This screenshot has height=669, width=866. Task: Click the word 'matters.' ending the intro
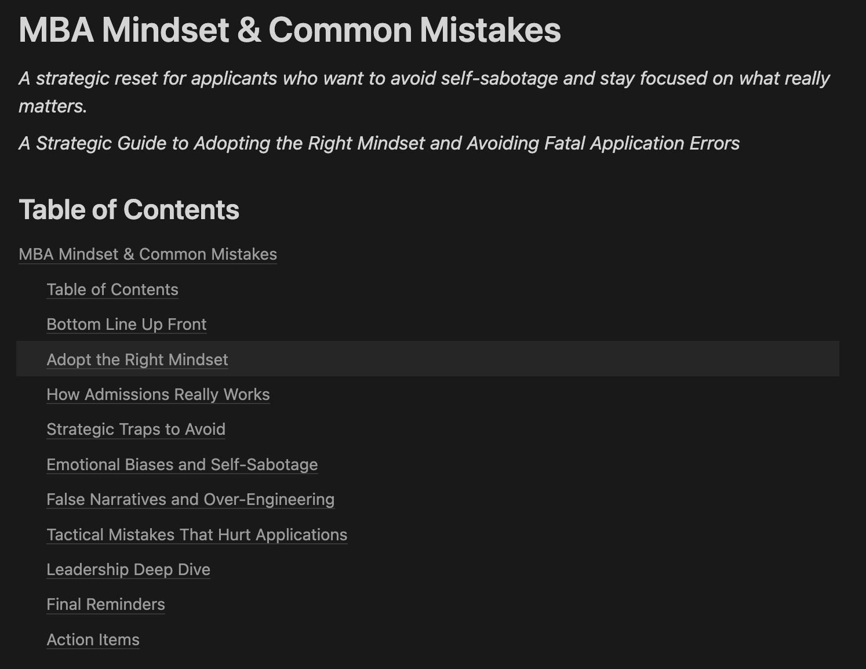(x=53, y=107)
